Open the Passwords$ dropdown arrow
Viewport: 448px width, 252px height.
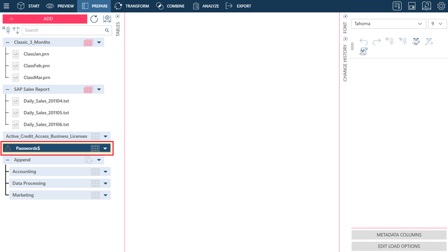tap(105, 148)
